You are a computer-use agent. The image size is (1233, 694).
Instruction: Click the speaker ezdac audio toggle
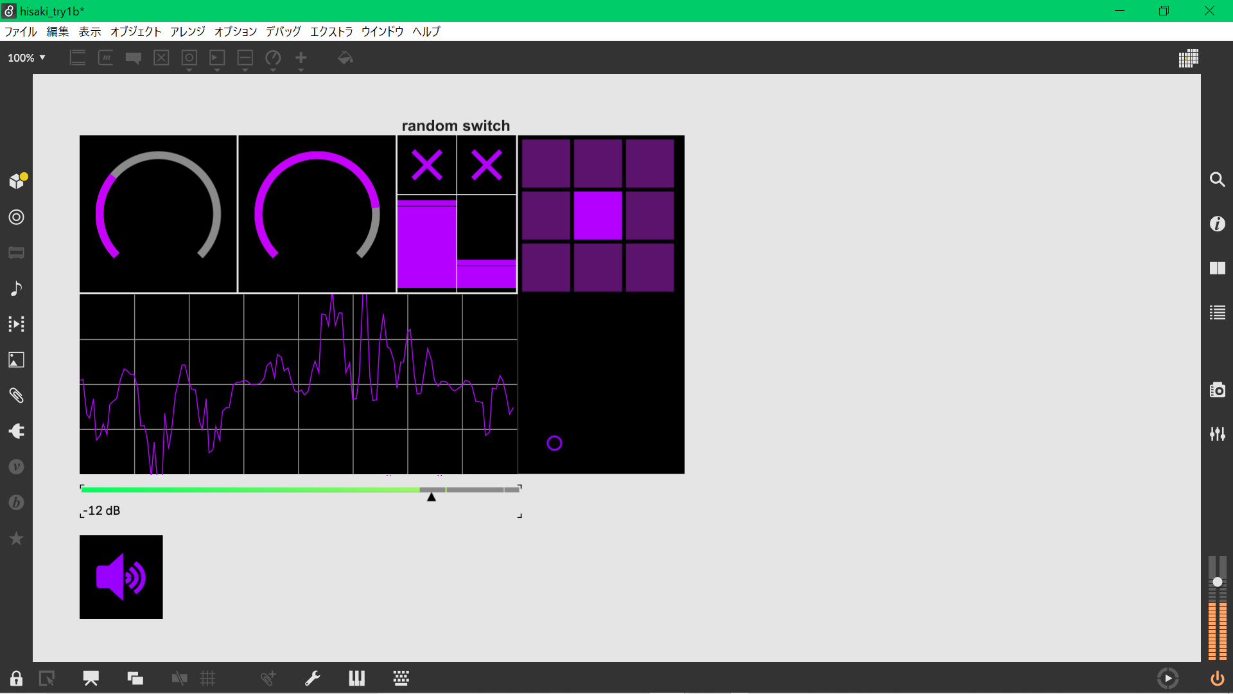click(121, 576)
